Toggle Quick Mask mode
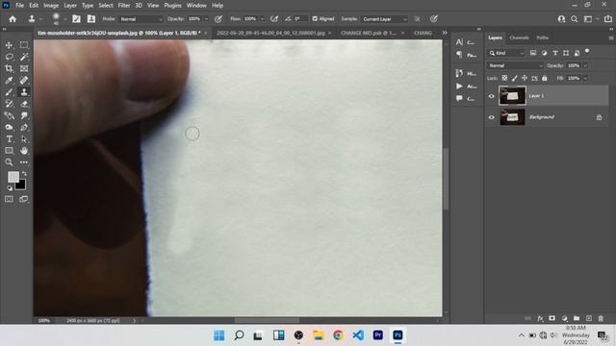 [9, 199]
